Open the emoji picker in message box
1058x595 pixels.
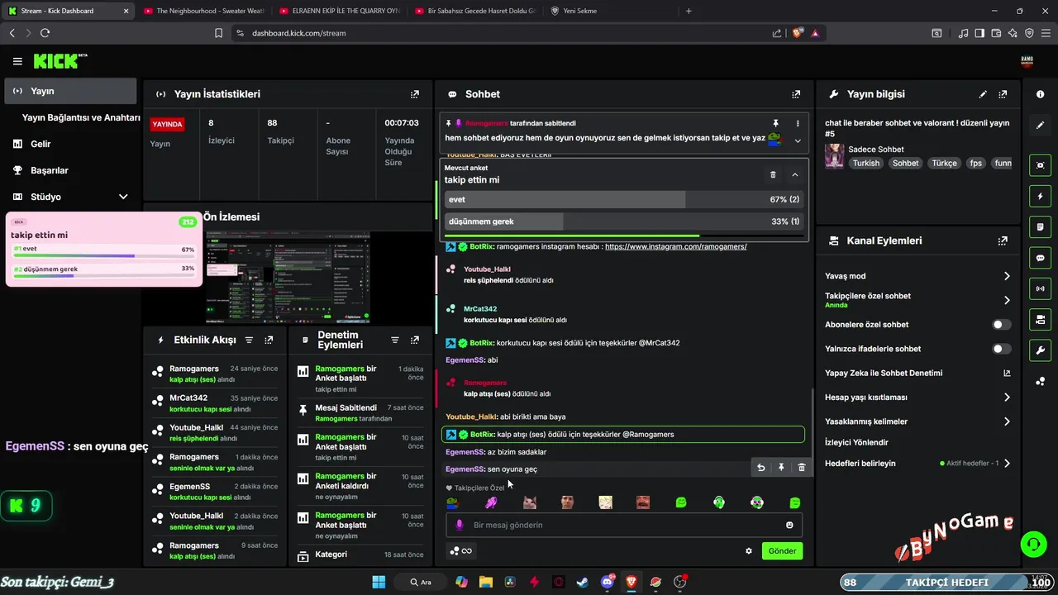pos(789,525)
